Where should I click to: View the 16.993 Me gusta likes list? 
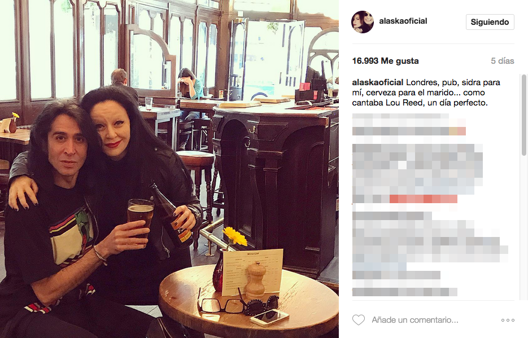click(x=386, y=61)
